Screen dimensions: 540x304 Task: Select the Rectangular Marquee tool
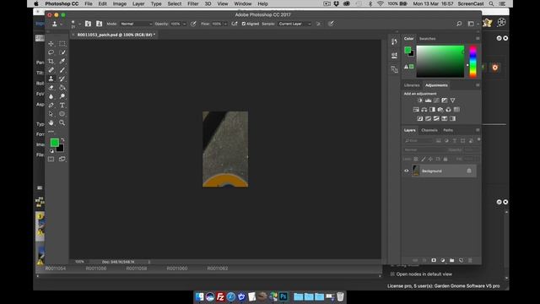[x=62, y=44]
